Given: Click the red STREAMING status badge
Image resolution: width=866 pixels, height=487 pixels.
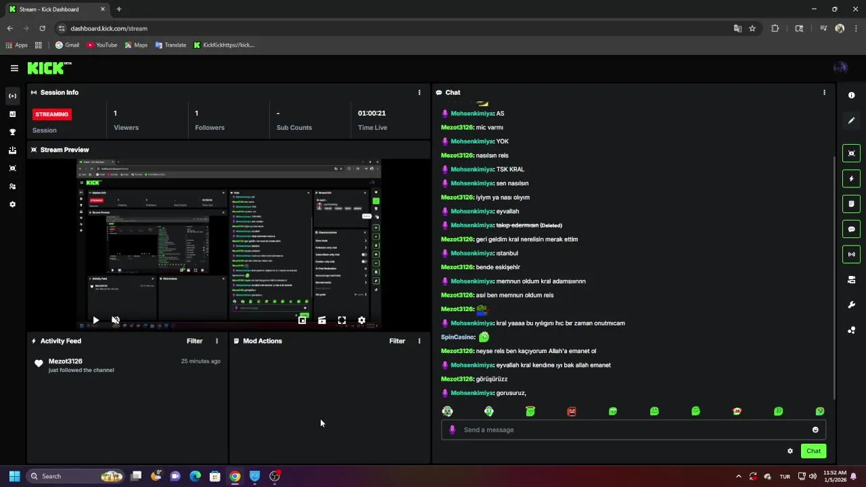Looking at the screenshot, I should coord(52,114).
